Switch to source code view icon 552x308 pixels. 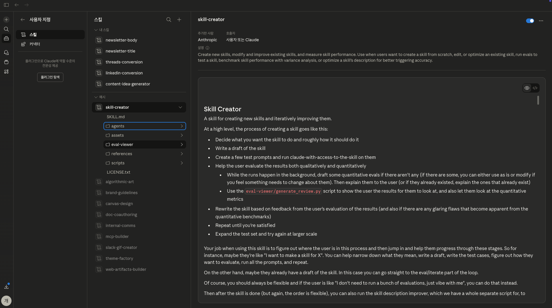coord(535,88)
